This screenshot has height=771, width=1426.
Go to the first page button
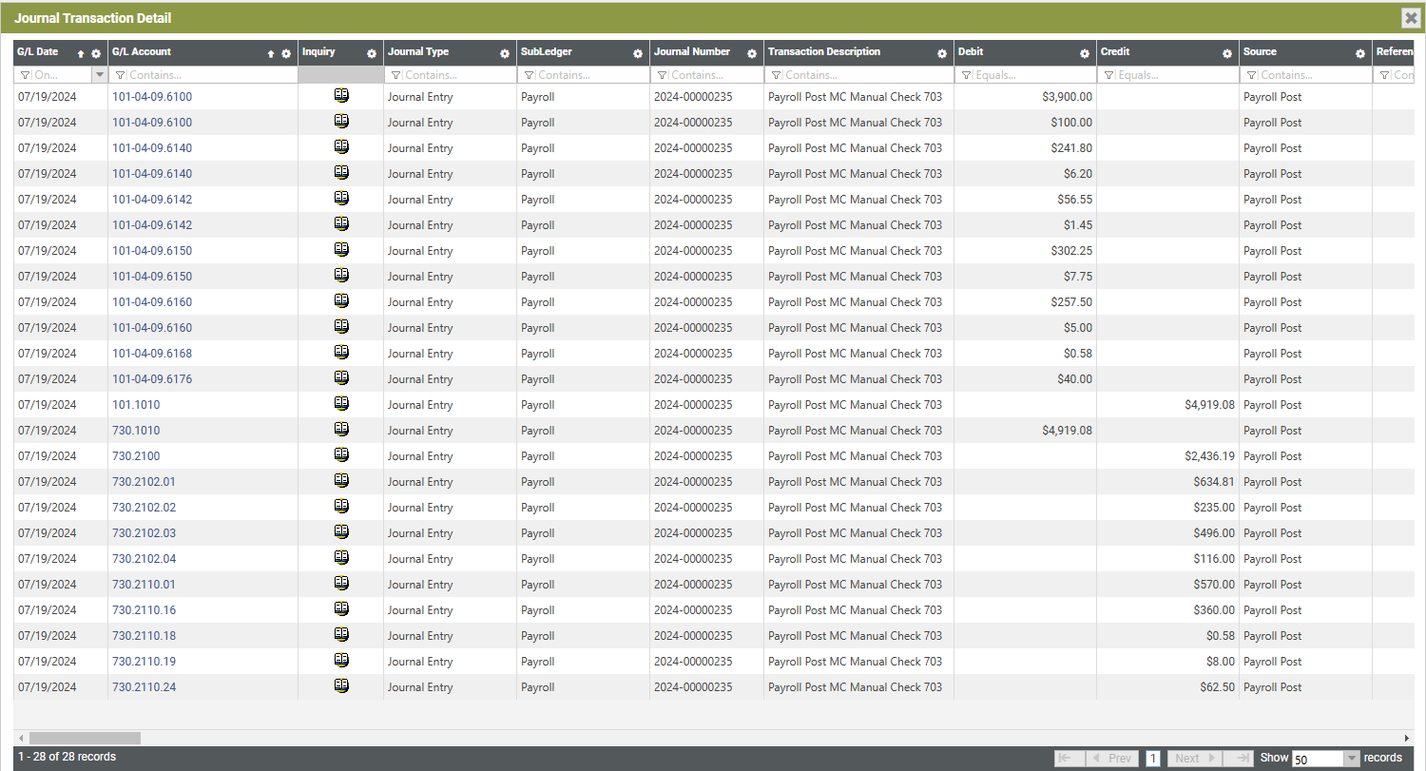[1069, 758]
